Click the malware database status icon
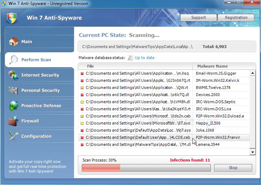The width and height of the screenshot is (261, 185). 130,58
